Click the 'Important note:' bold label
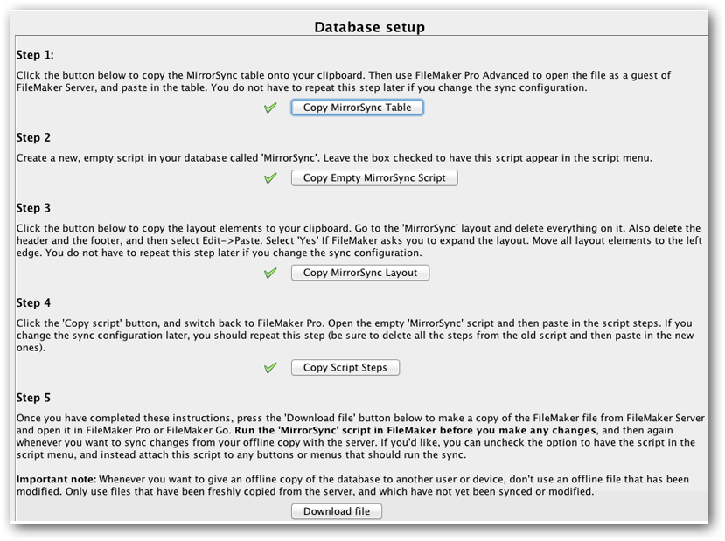This screenshot has height=541, width=725. click(57, 479)
